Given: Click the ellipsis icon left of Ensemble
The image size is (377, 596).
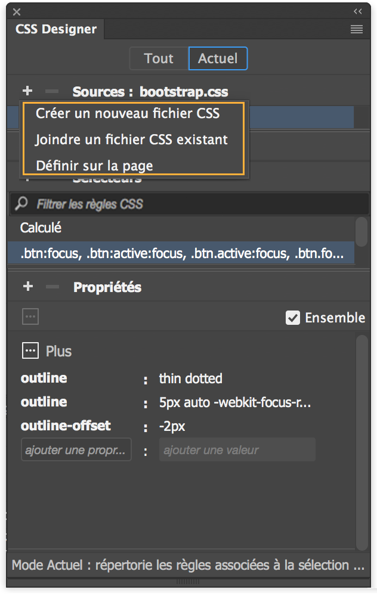Looking at the screenshot, I should click(x=30, y=316).
